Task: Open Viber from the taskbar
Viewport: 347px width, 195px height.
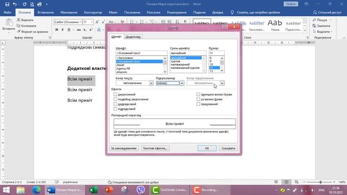Action: tap(140, 190)
